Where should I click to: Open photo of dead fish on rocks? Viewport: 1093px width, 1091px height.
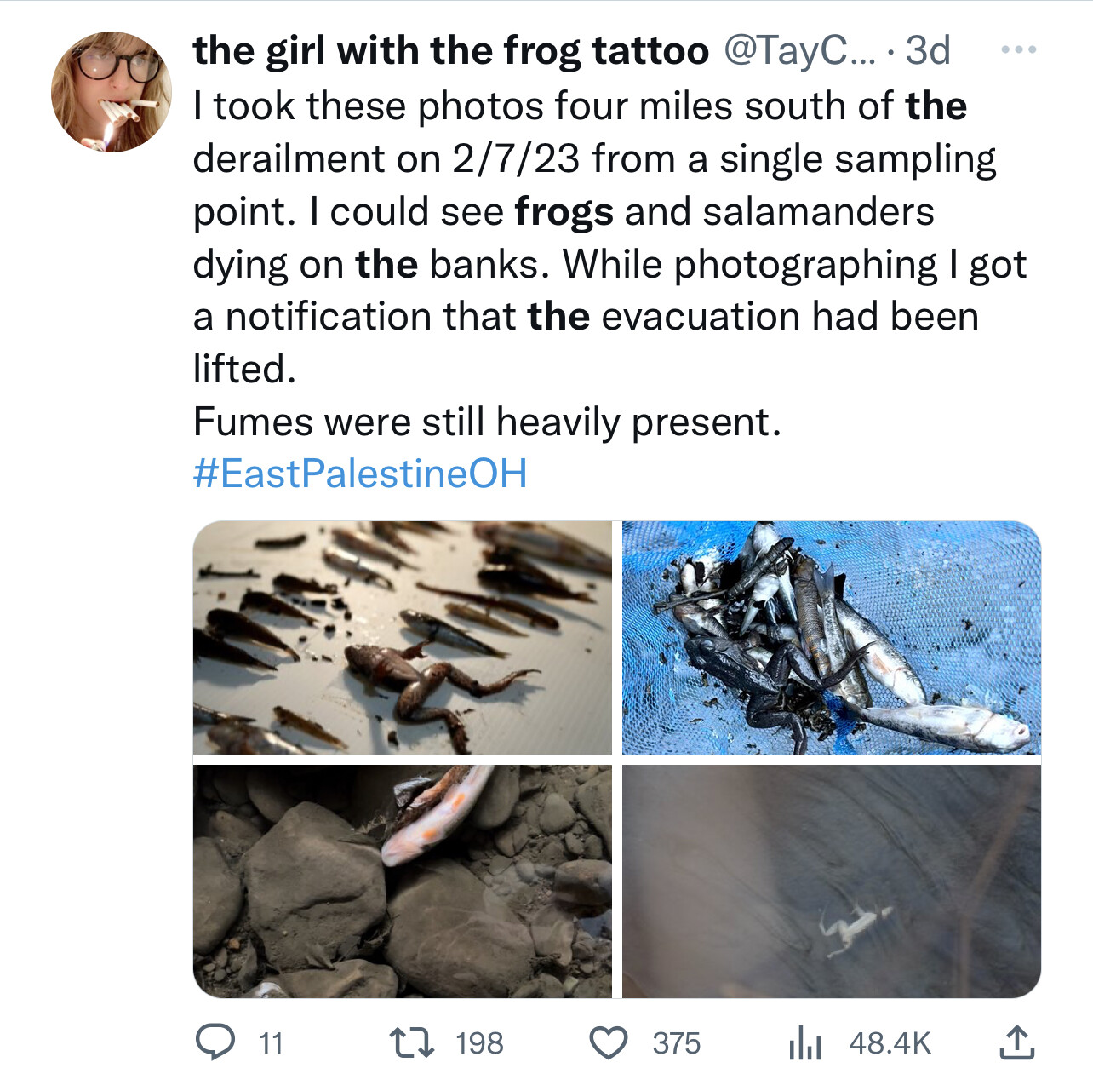click(403, 881)
